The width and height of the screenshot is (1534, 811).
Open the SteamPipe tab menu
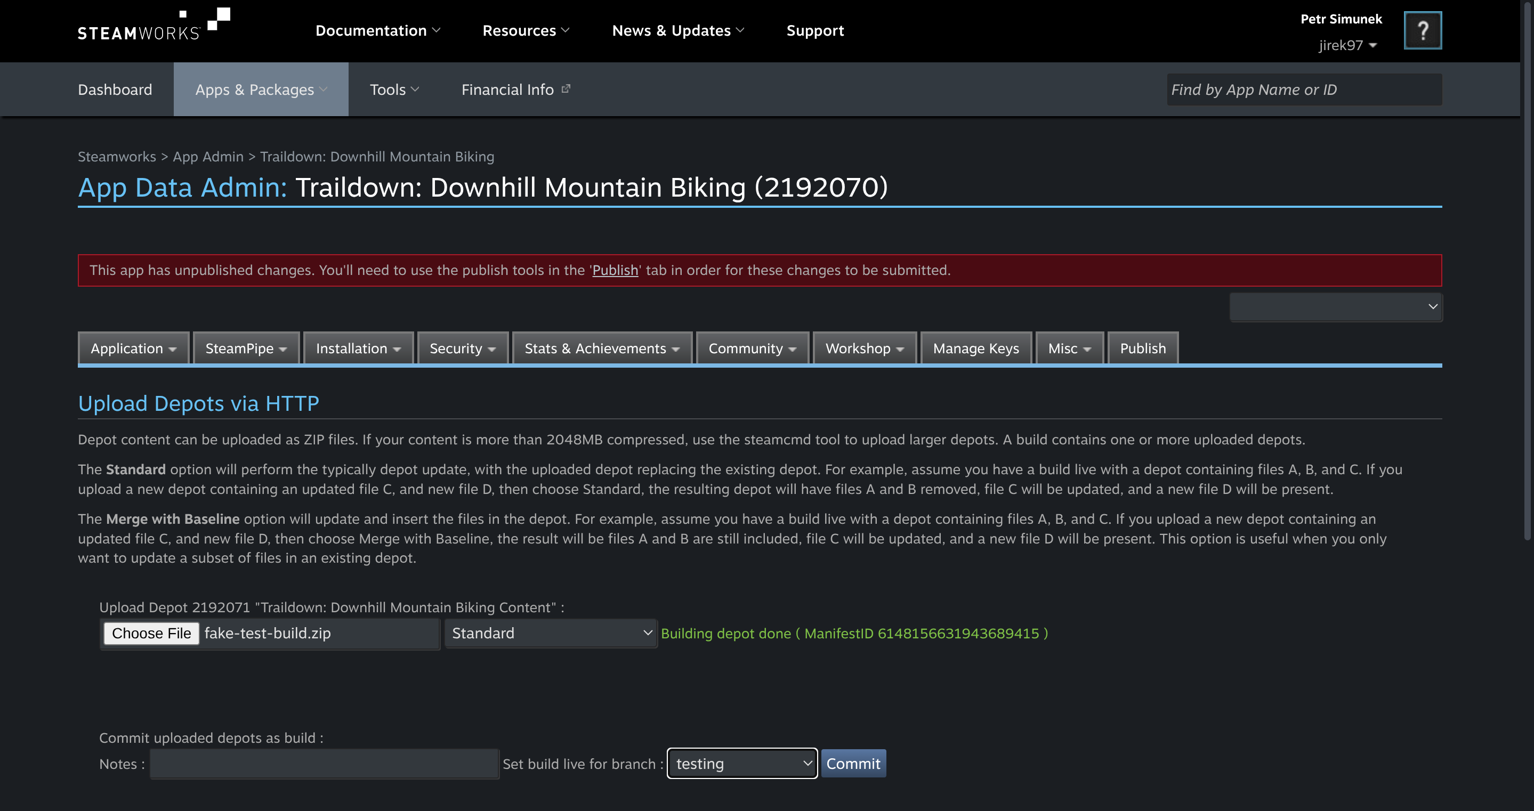(x=246, y=348)
